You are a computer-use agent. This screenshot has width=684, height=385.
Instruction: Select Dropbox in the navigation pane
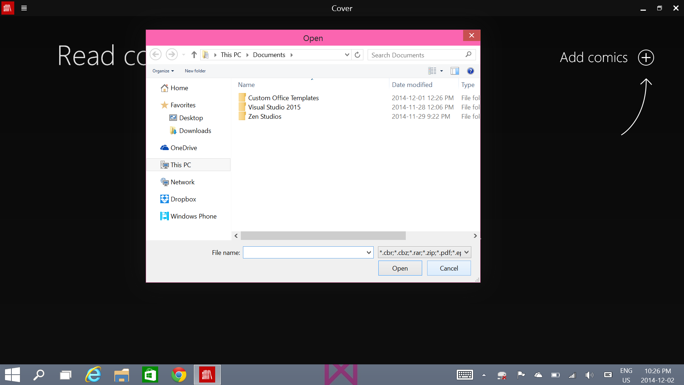[183, 199]
